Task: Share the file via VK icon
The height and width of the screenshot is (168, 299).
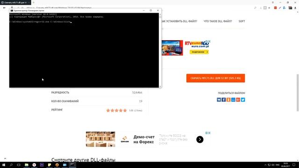Action: tap(219, 99)
